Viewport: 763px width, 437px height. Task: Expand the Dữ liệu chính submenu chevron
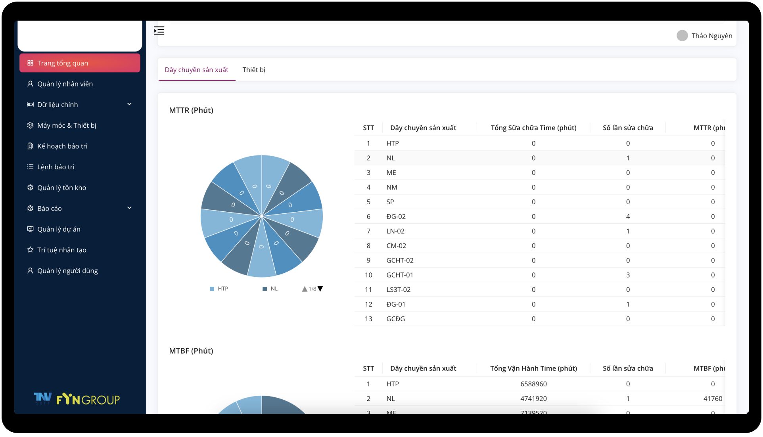click(129, 104)
